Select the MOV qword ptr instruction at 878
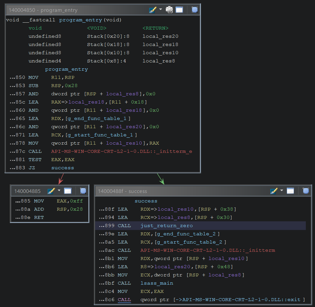 [84, 143]
